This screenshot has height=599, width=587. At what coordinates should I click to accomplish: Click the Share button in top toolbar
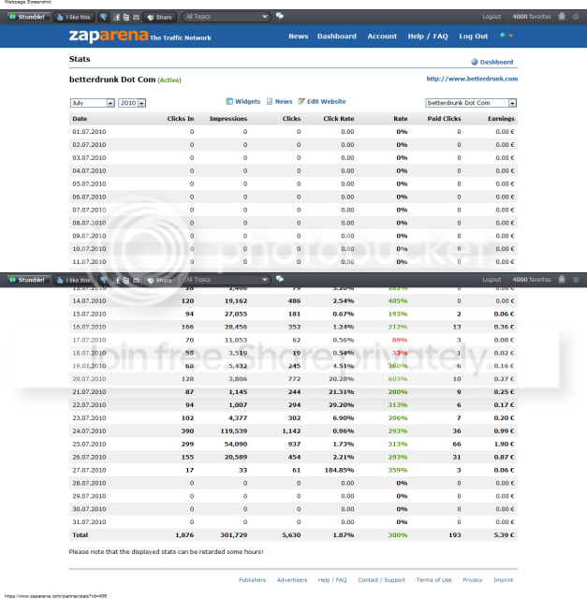160,17
